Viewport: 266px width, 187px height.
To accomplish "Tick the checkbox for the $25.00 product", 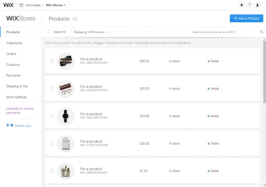I will coord(52,144).
